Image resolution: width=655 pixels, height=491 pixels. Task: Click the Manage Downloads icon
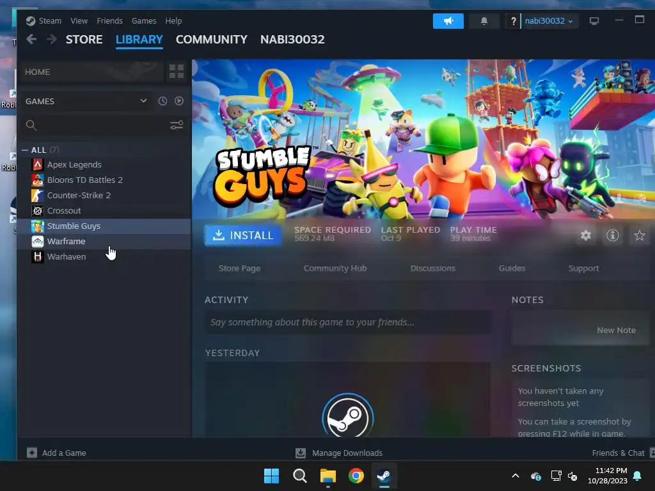tap(301, 453)
